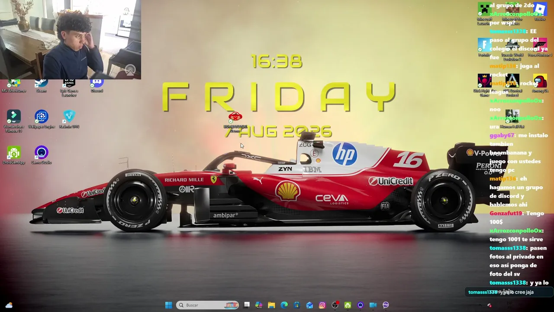Viewport: 554px width, 312px height.
Task: Launch the Radmin VPN shortcut
Action: pos(69,120)
